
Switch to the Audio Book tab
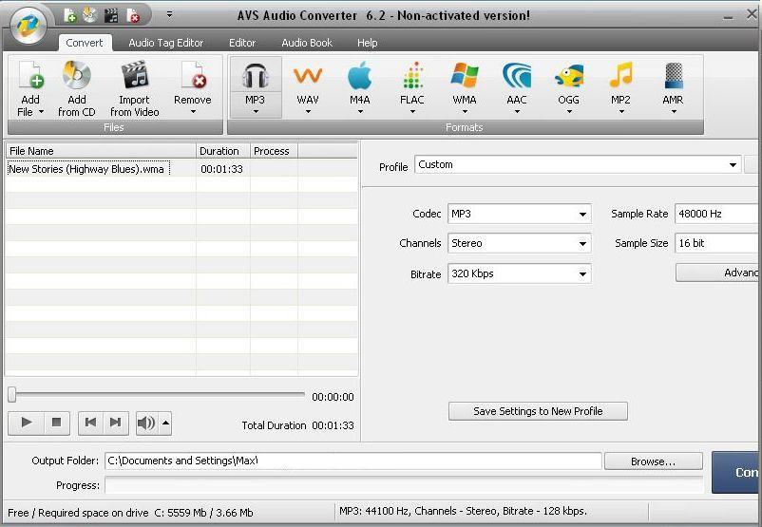(x=307, y=43)
